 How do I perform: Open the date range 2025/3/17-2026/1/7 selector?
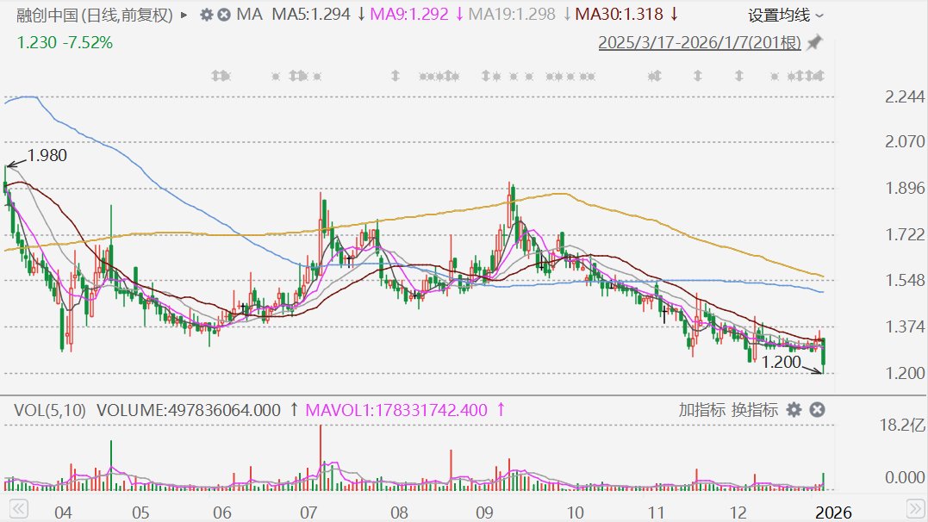click(x=701, y=42)
